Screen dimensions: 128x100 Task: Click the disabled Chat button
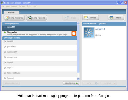(71, 18)
